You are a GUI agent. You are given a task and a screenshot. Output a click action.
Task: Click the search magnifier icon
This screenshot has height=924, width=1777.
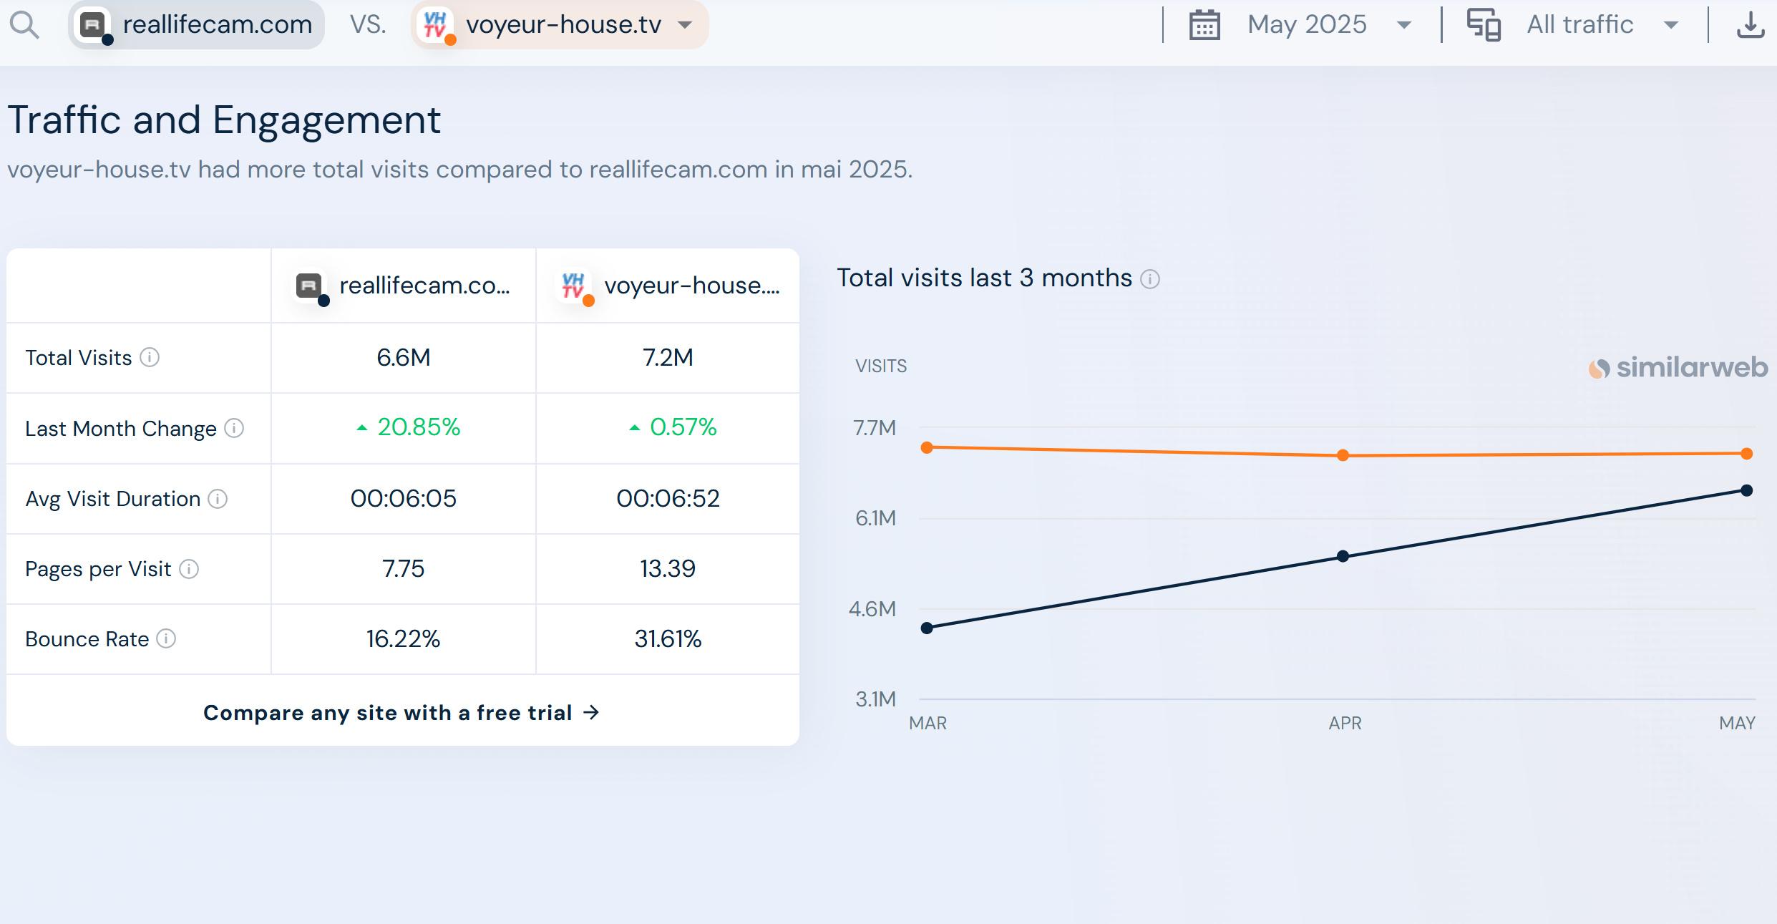[24, 25]
